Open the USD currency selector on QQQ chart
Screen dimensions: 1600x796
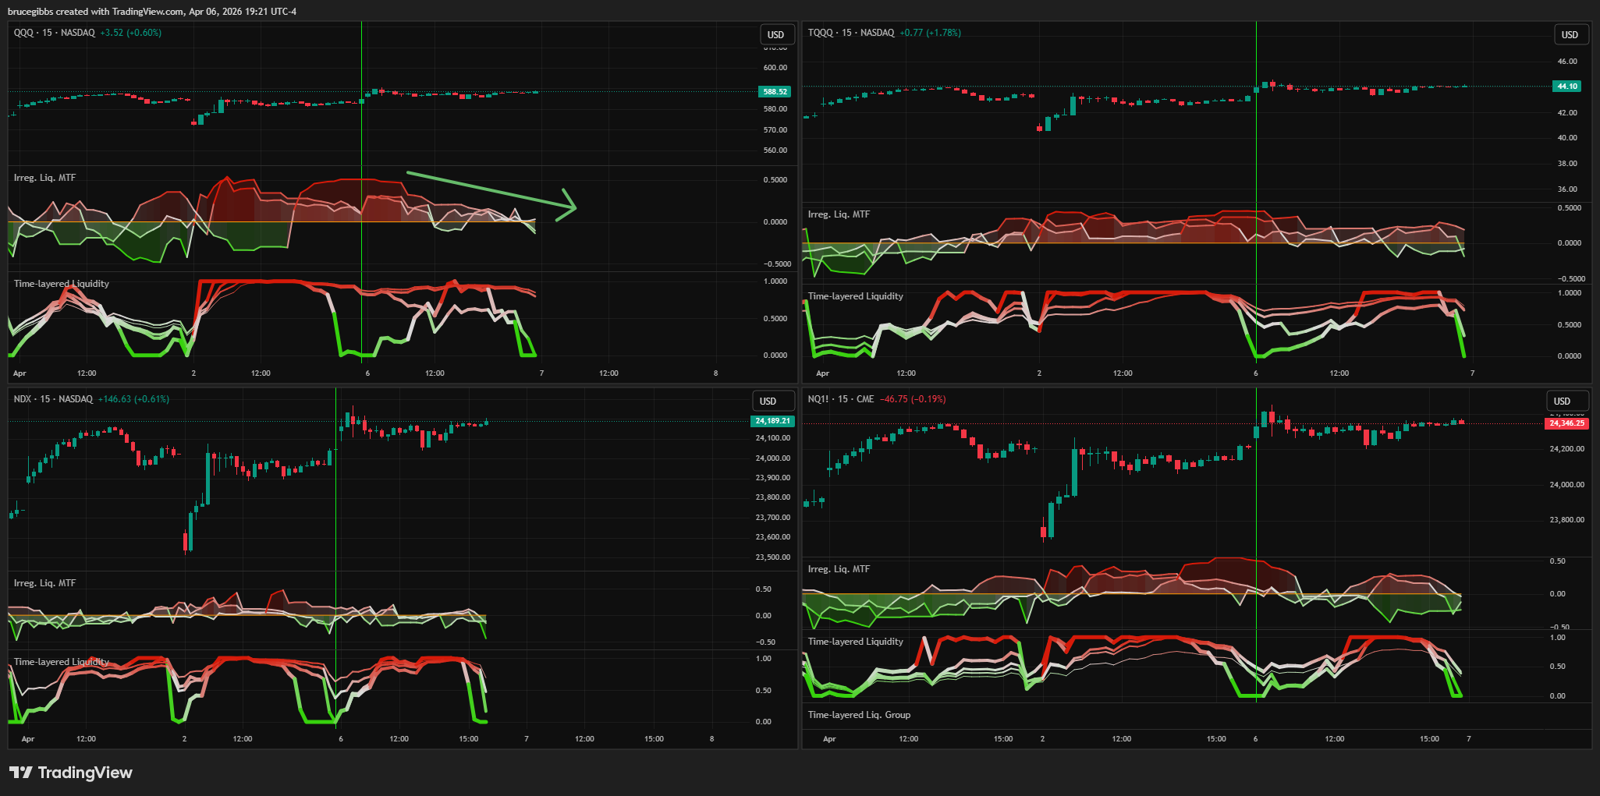[775, 34]
